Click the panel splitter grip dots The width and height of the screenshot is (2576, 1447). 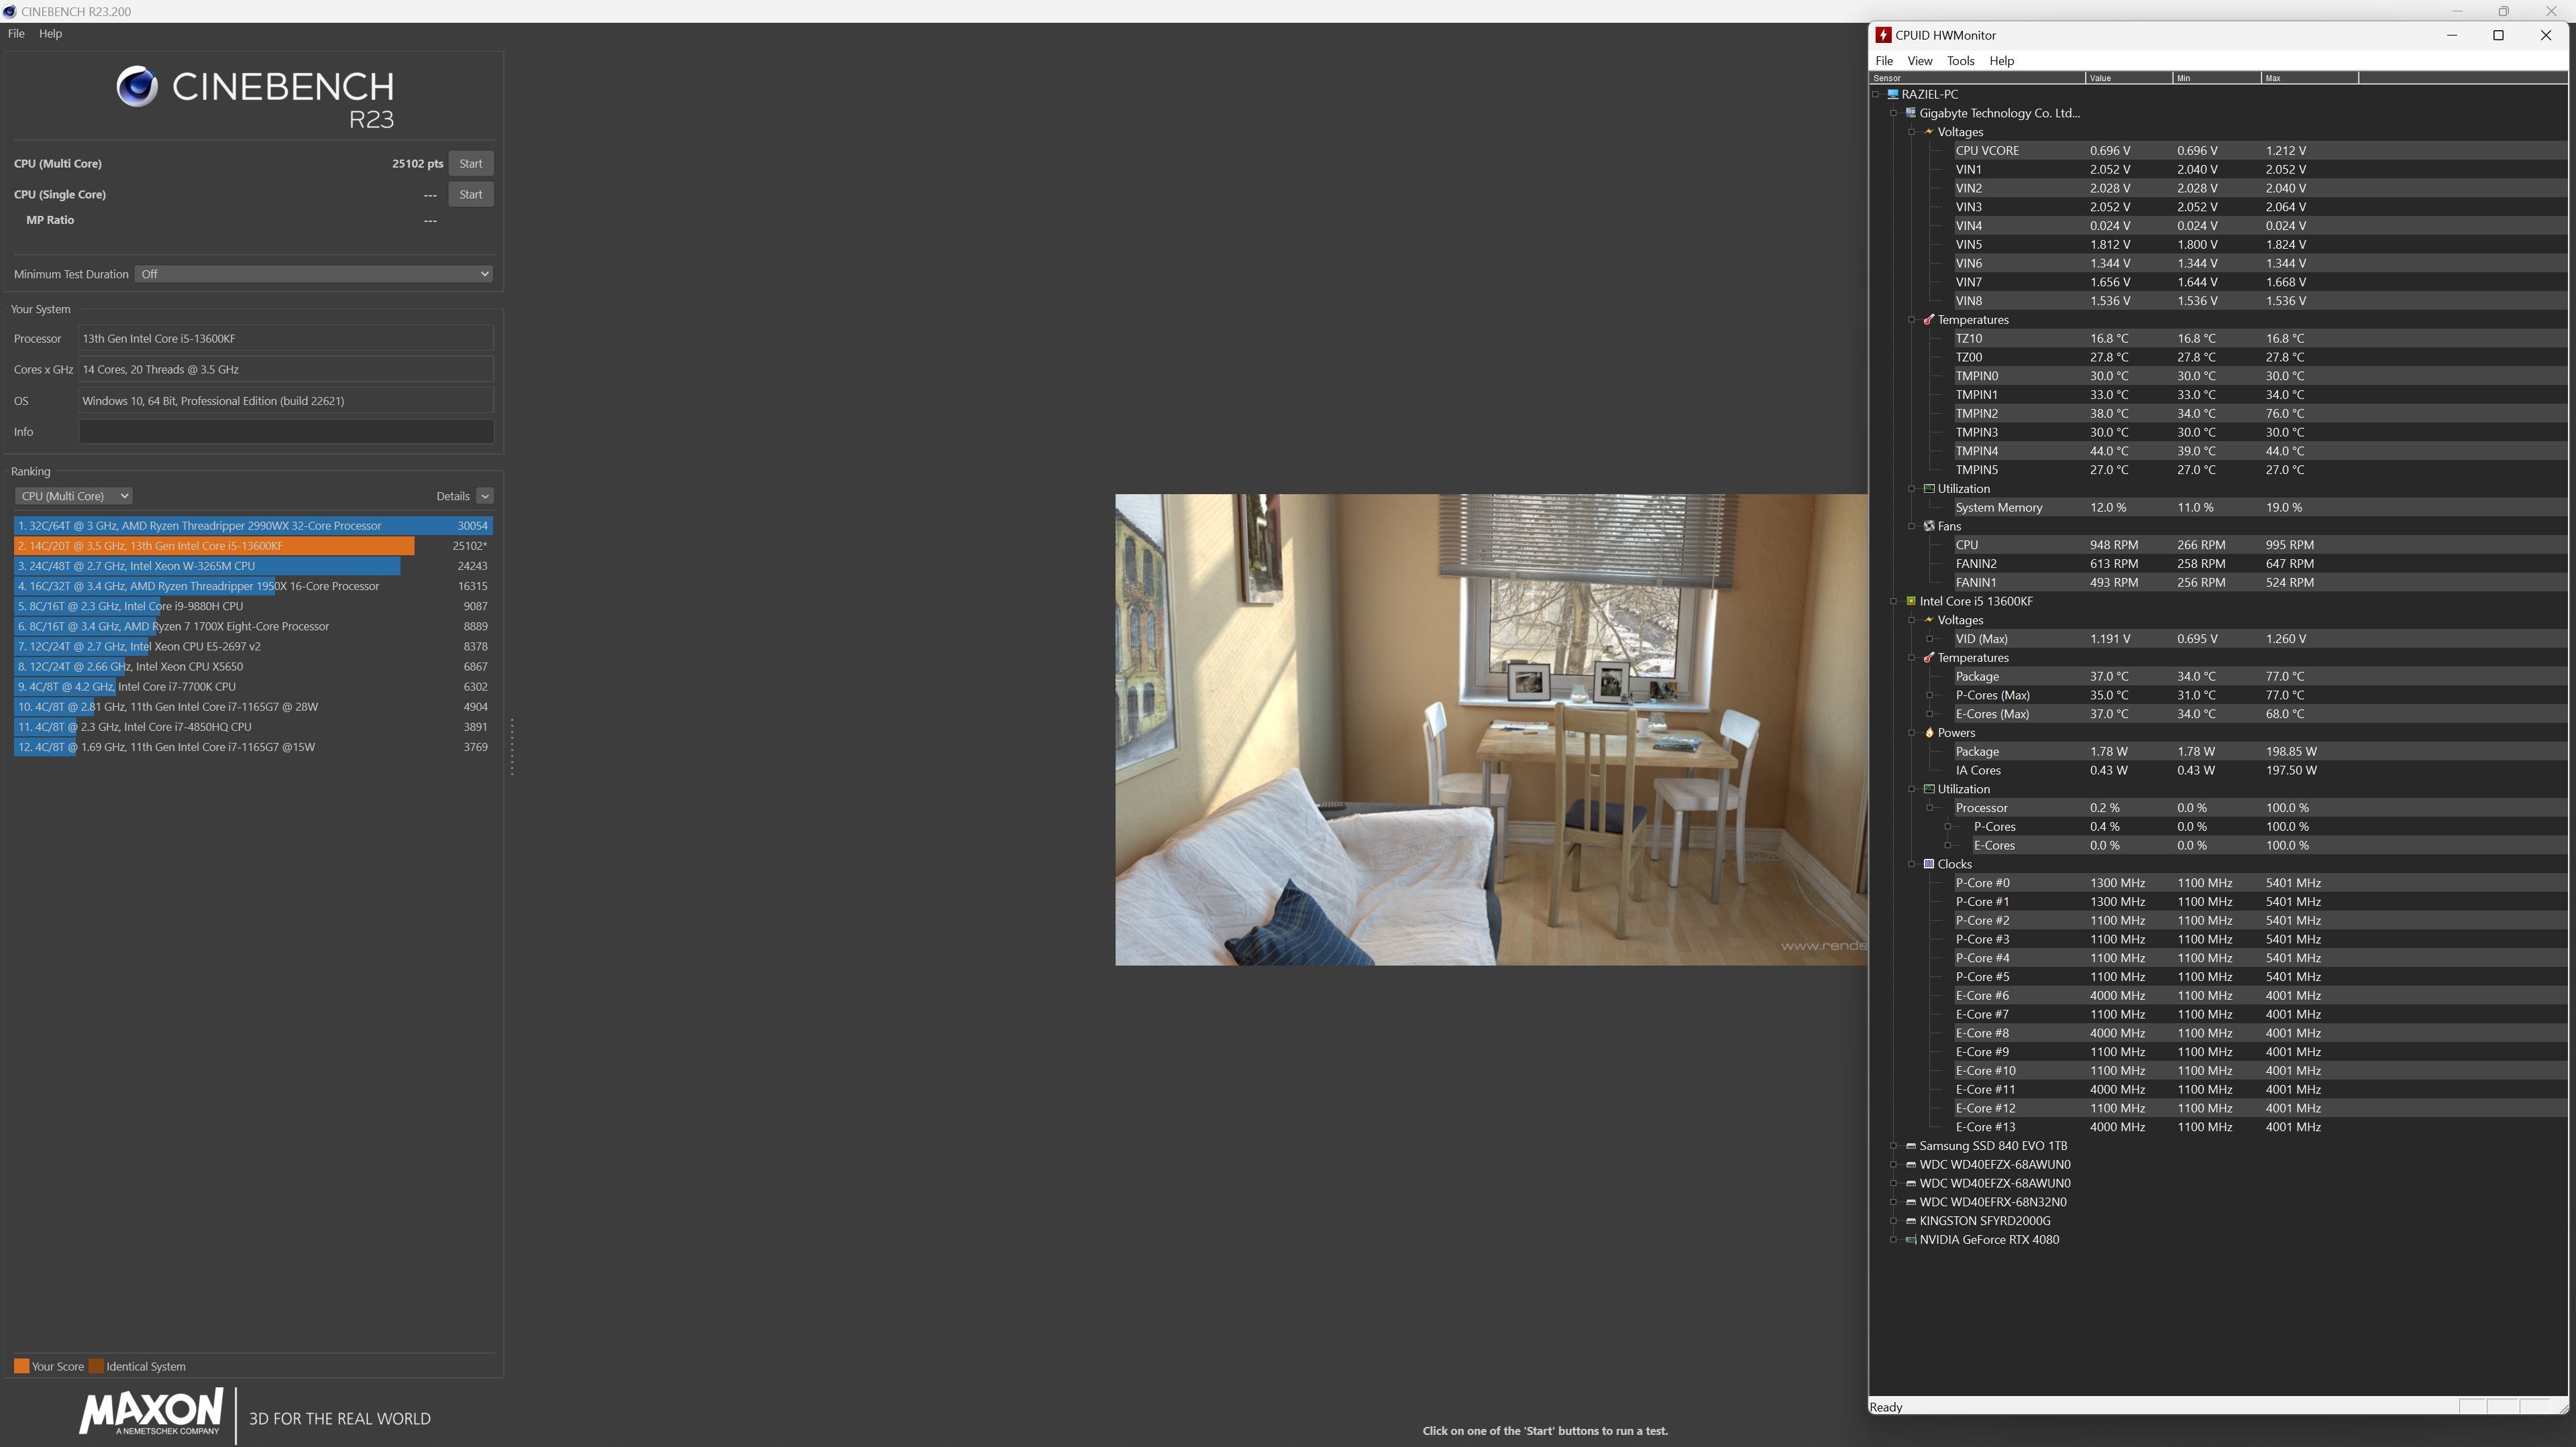(512, 746)
